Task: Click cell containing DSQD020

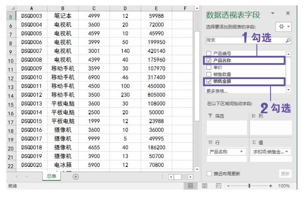Action: coord(31,165)
